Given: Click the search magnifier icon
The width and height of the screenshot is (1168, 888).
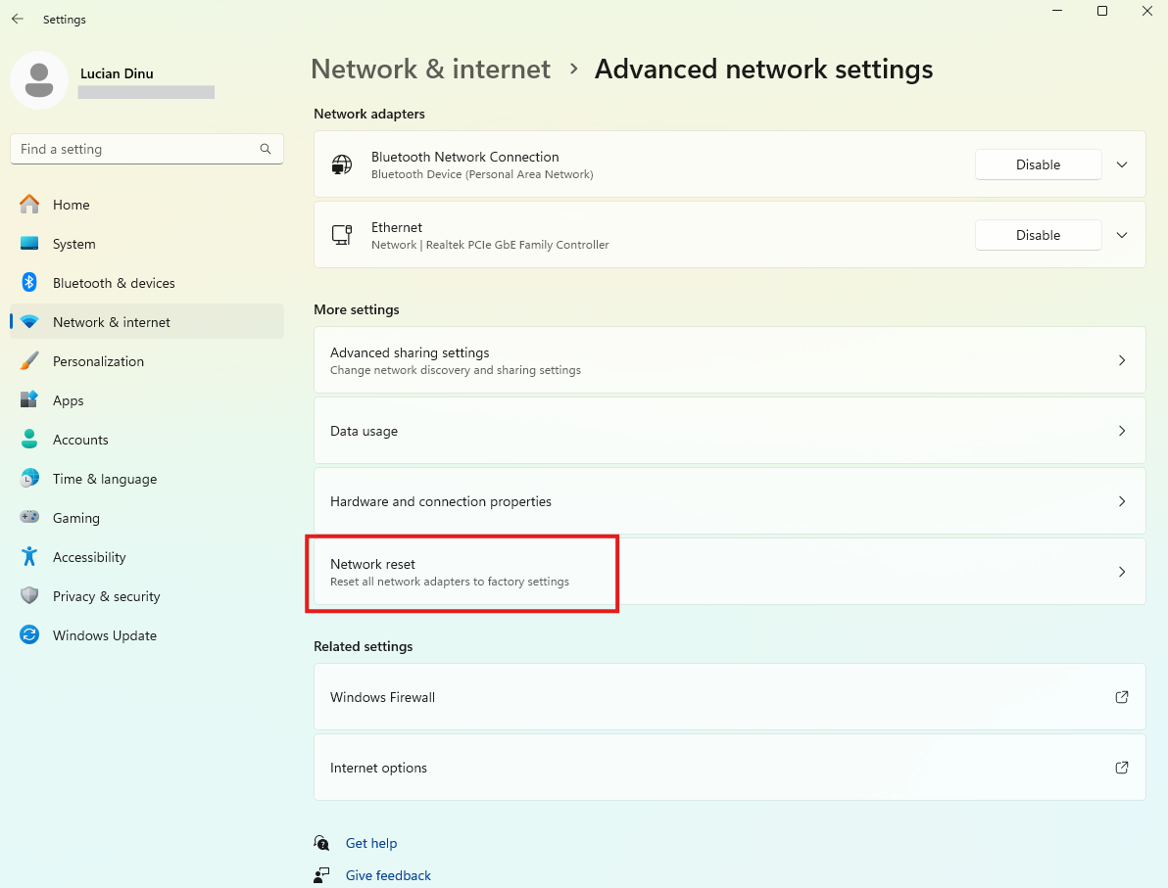Looking at the screenshot, I should (x=266, y=149).
